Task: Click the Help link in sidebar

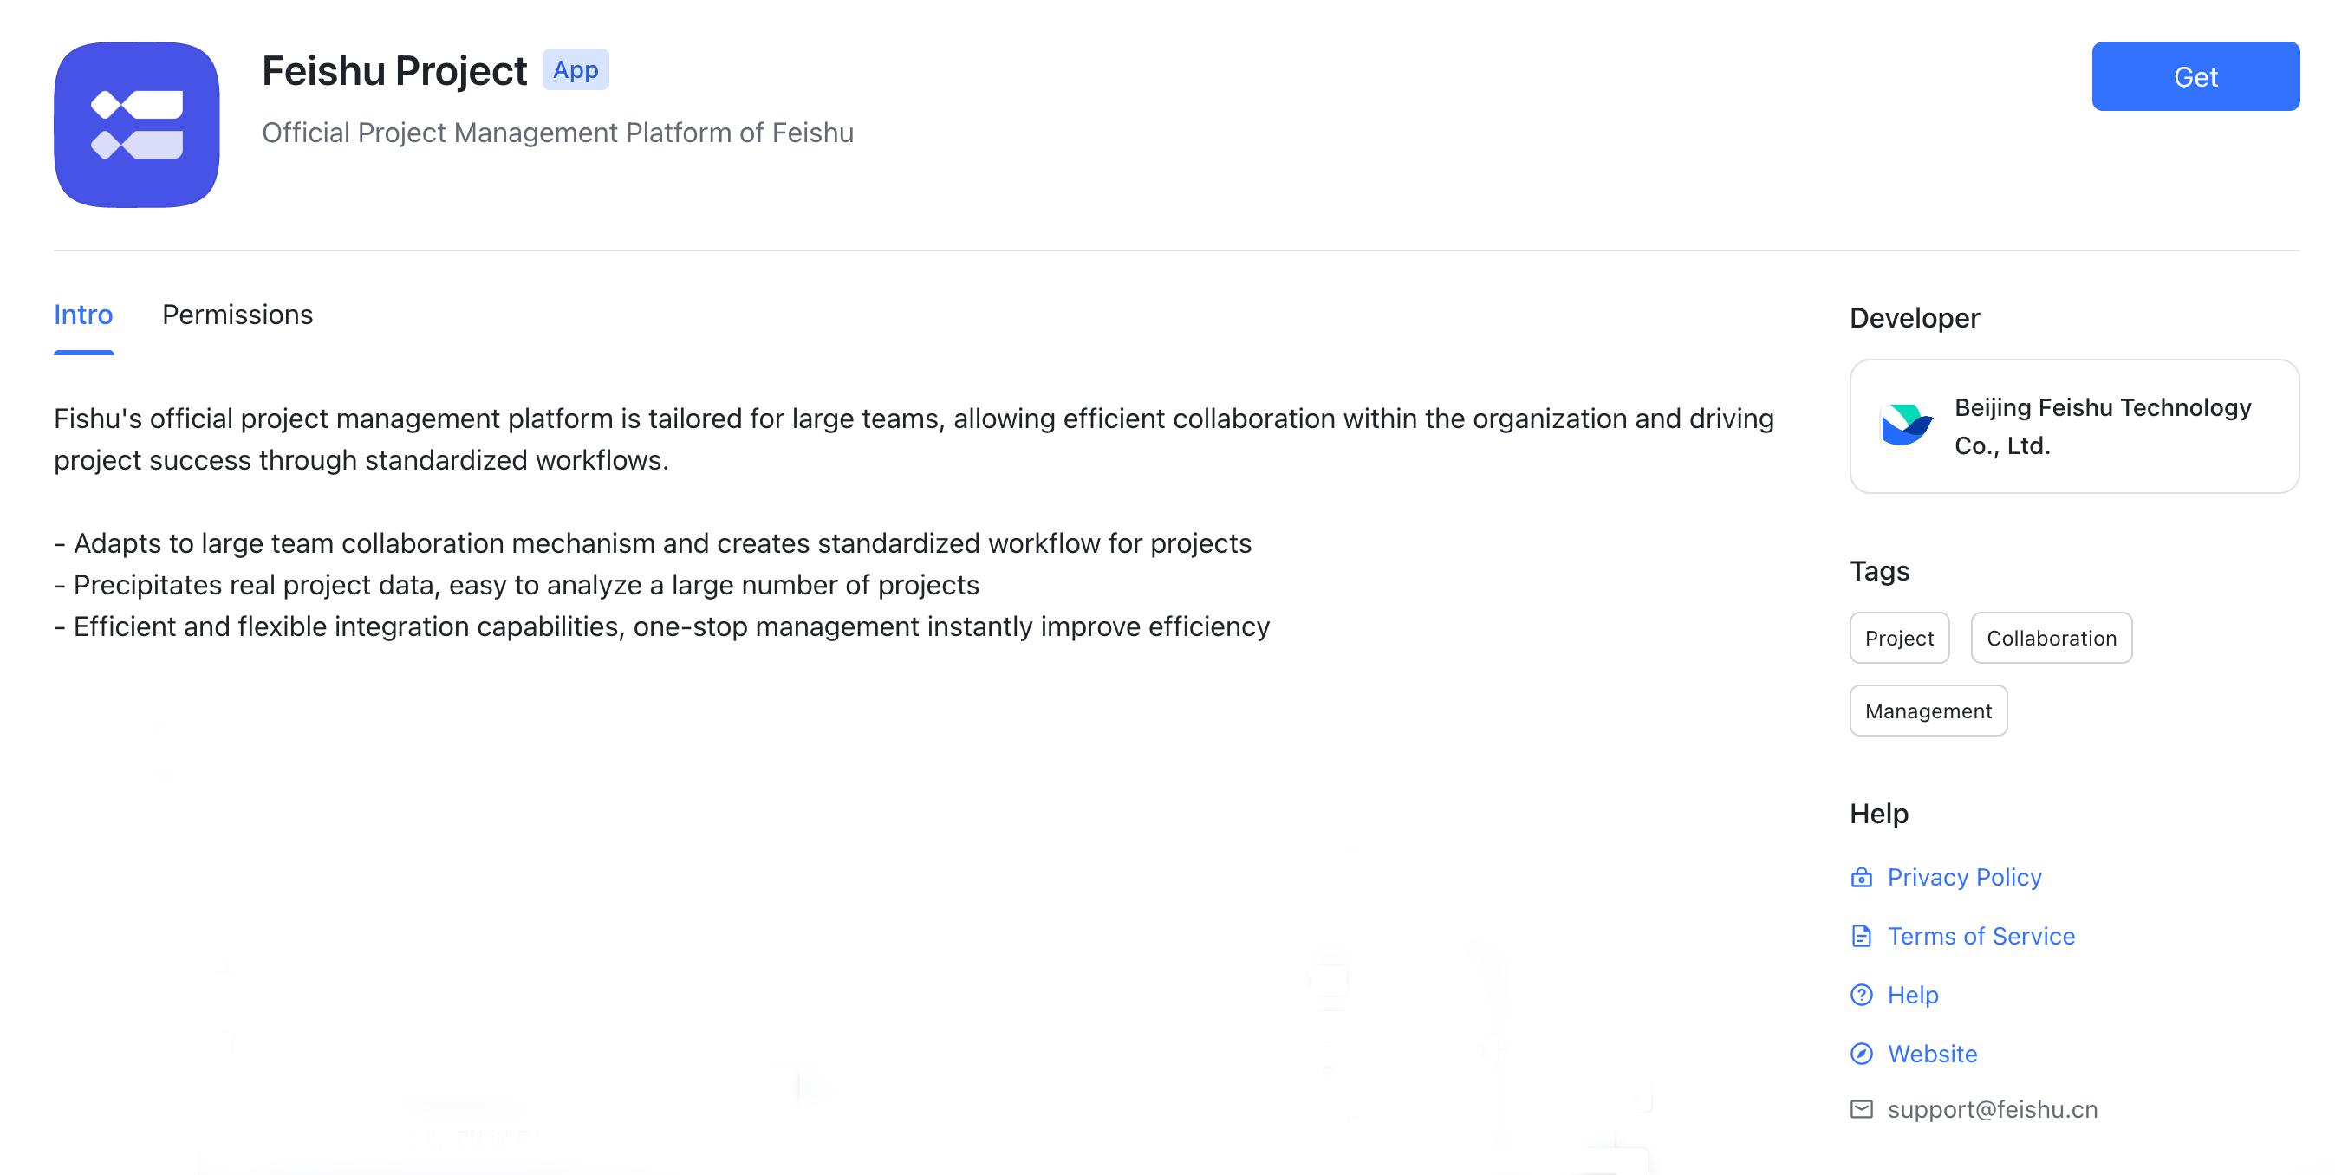Action: click(x=1915, y=994)
